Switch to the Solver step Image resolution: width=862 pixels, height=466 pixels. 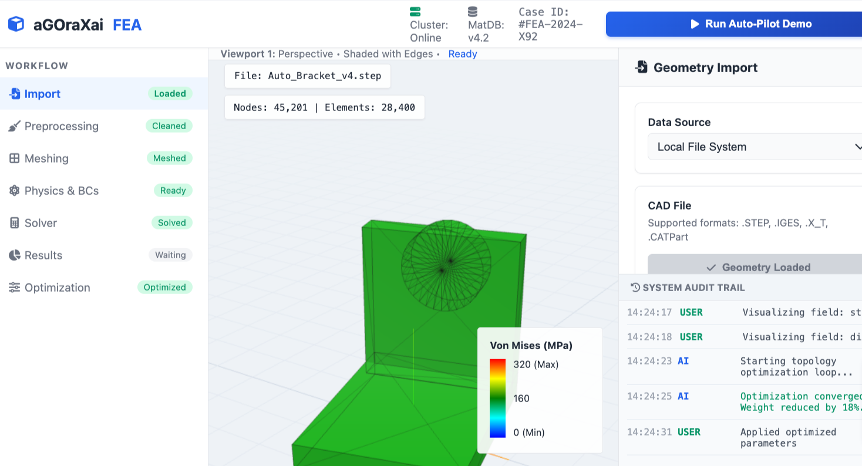104,223
